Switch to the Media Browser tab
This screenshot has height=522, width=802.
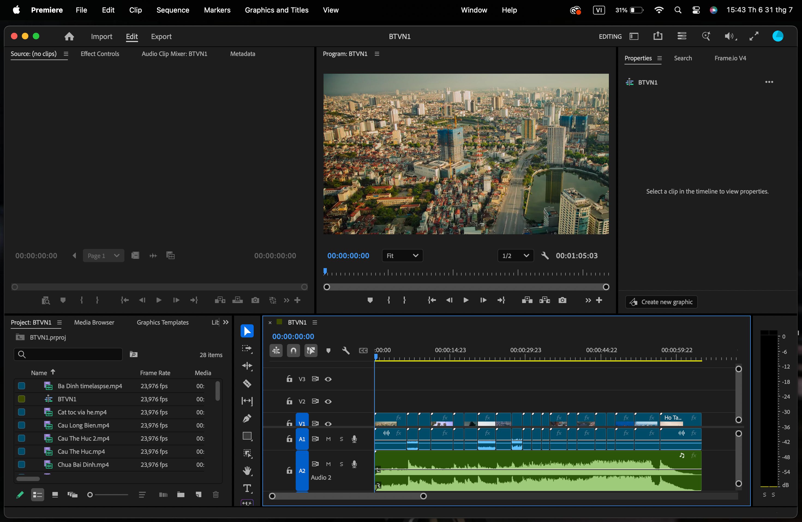(94, 322)
